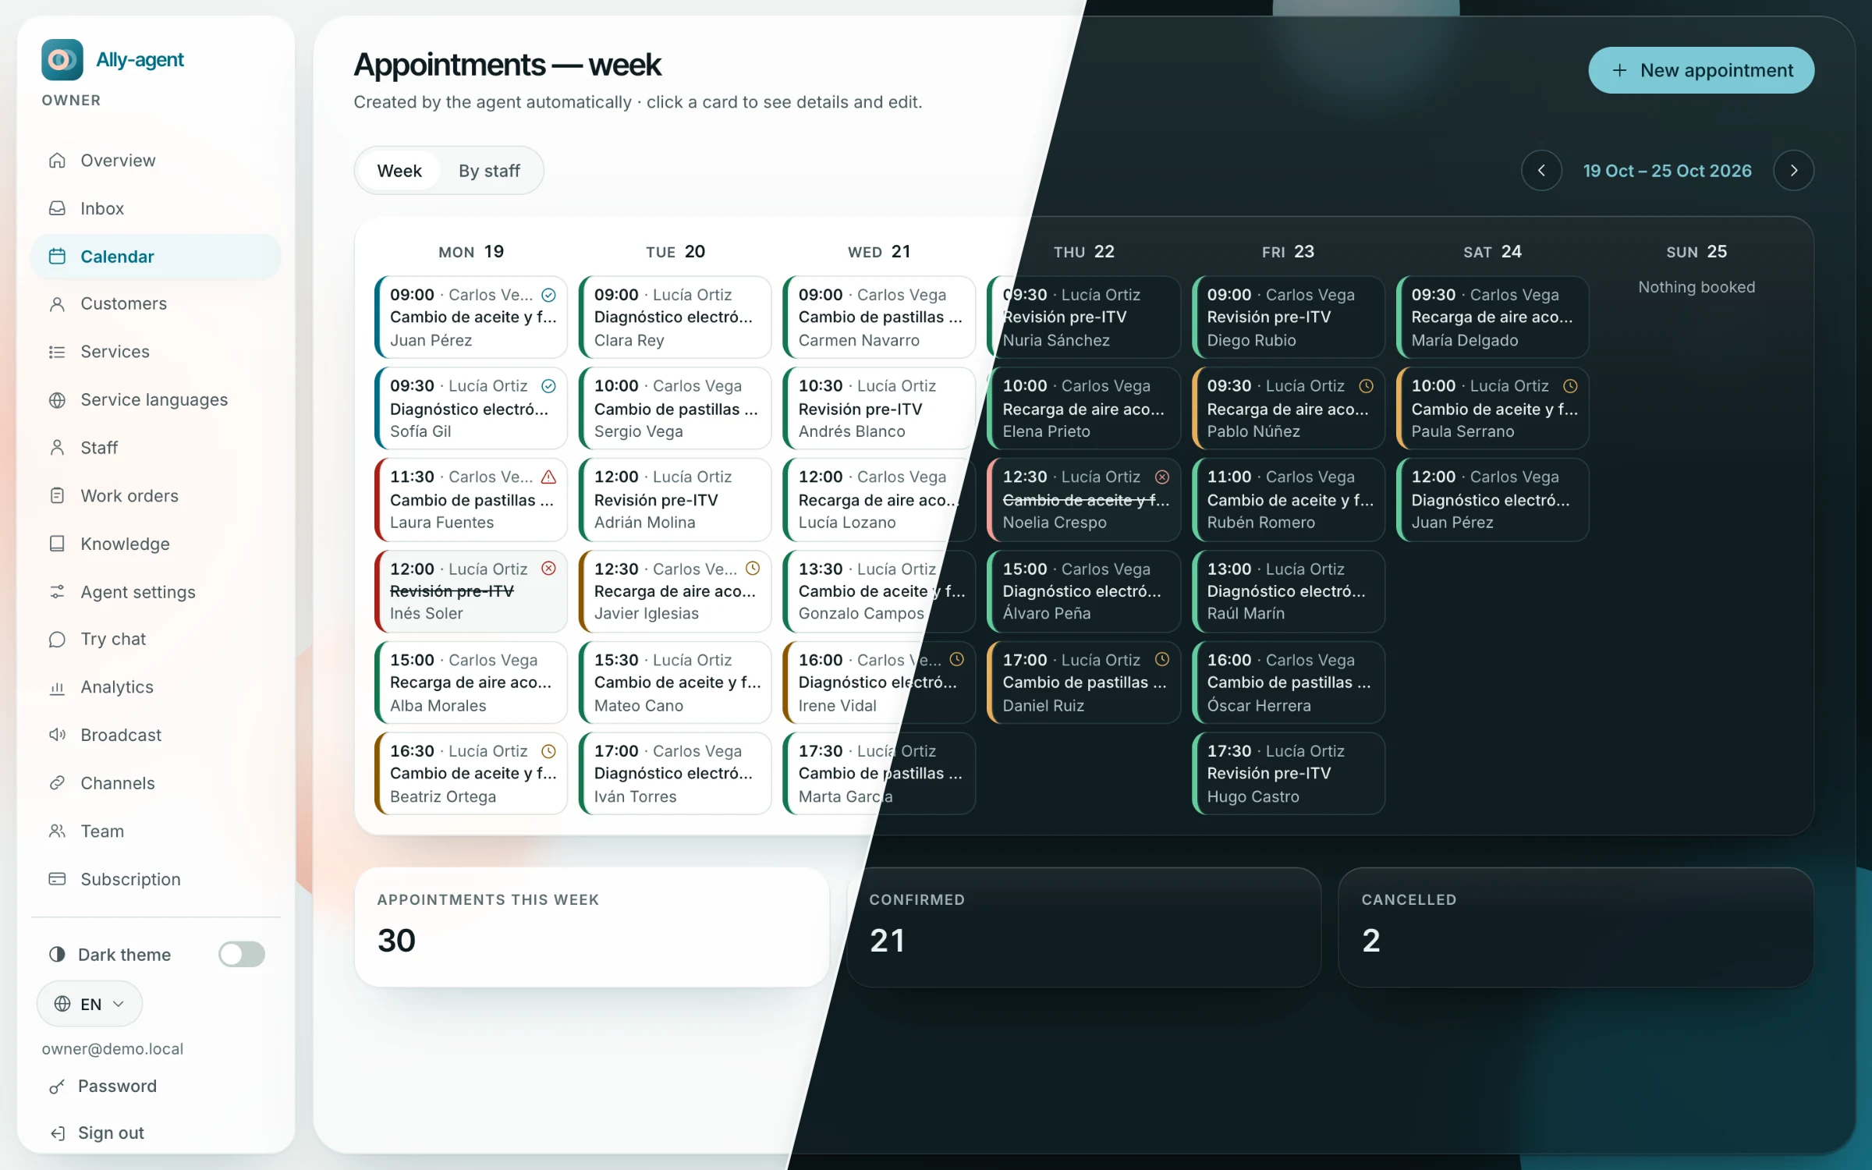Open Carmen Navarro 09:00 appointment card

pyautogui.click(x=880, y=317)
